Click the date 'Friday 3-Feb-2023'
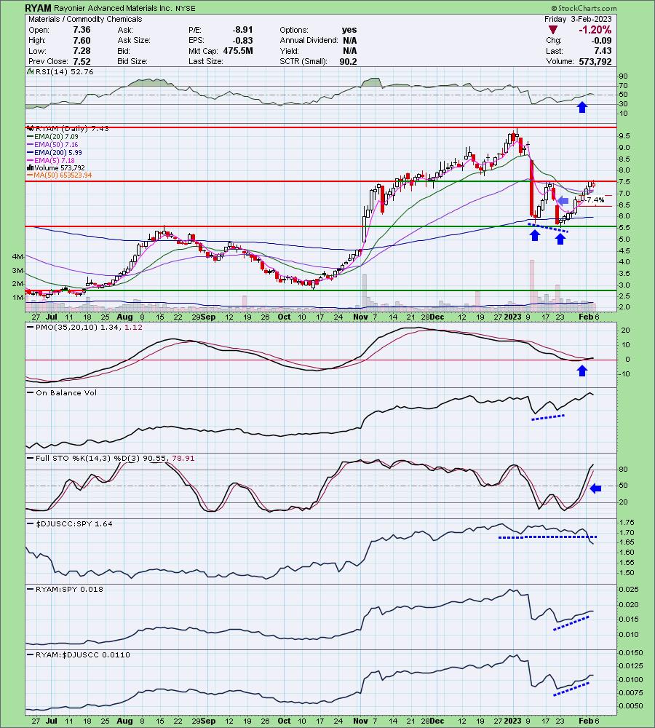The height and width of the screenshot is (728, 655). (578, 19)
